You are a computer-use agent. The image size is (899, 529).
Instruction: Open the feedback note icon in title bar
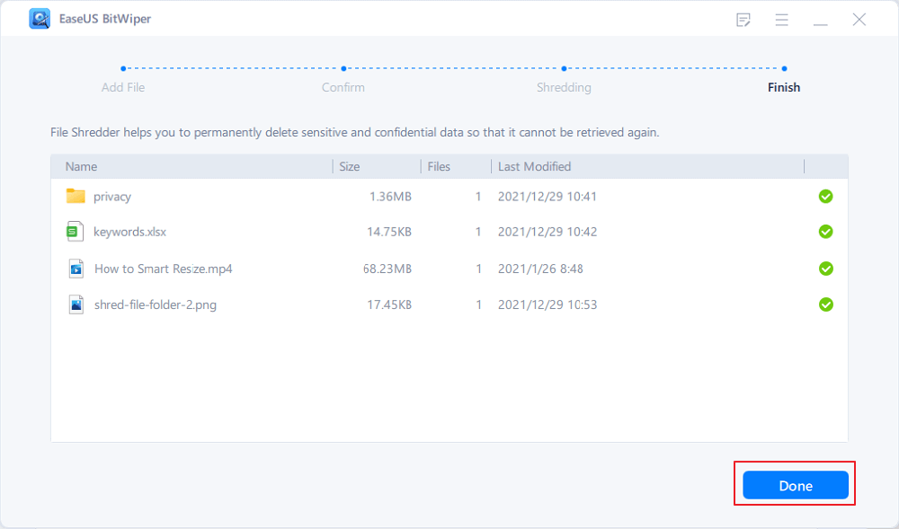743,20
